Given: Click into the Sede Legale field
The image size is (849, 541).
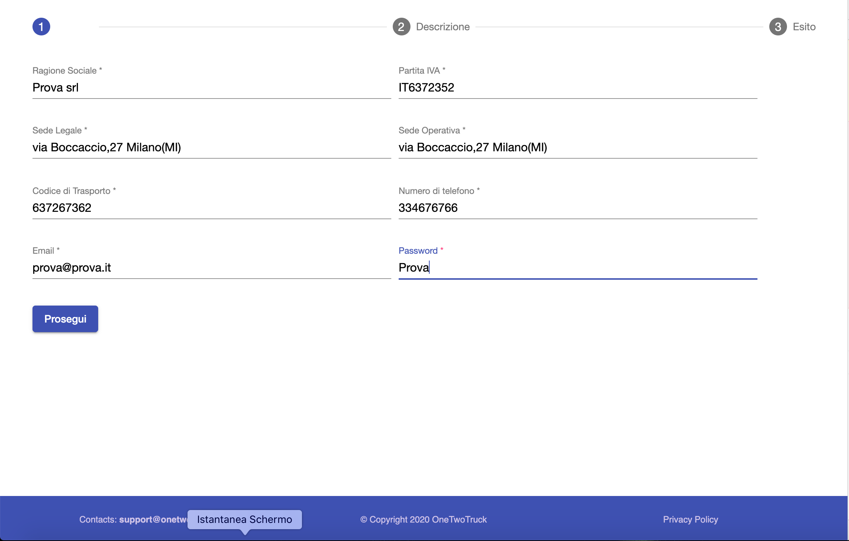Looking at the screenshot, I should click(x=212, y=147).
